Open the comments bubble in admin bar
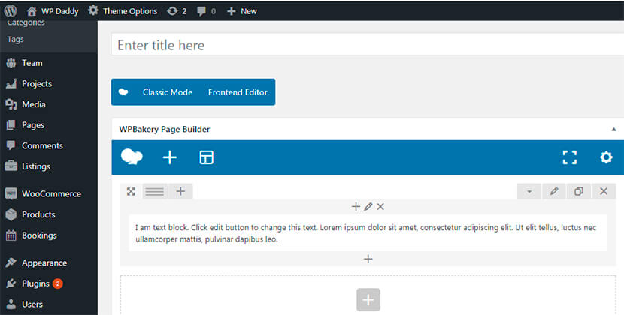624x315 pixels. pyautogui.click(x=206, y=11)
